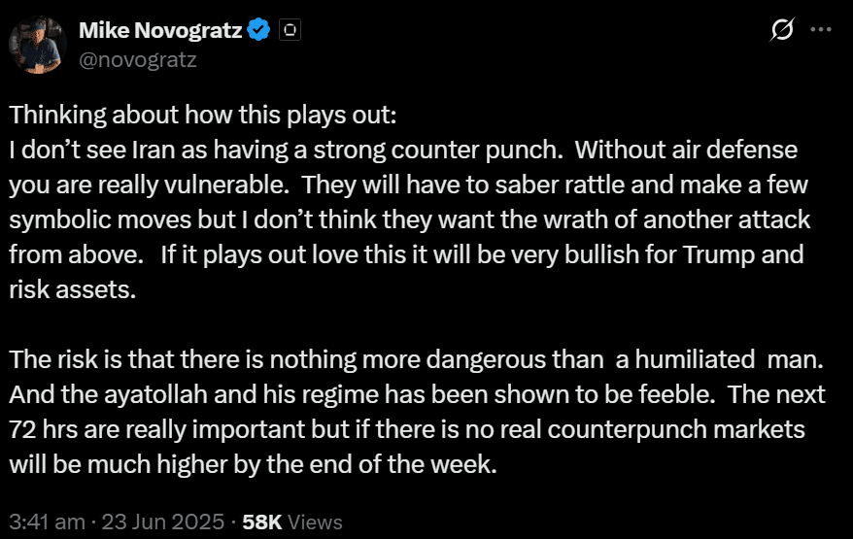Click the Views label
This screenshot has height=539, width=853.
tap(315, 522)
